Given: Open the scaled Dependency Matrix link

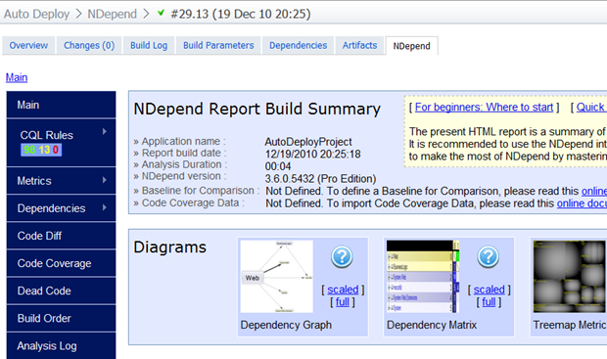Looking at the screenshot, I should pyautogui.click(x=489, y=290).
